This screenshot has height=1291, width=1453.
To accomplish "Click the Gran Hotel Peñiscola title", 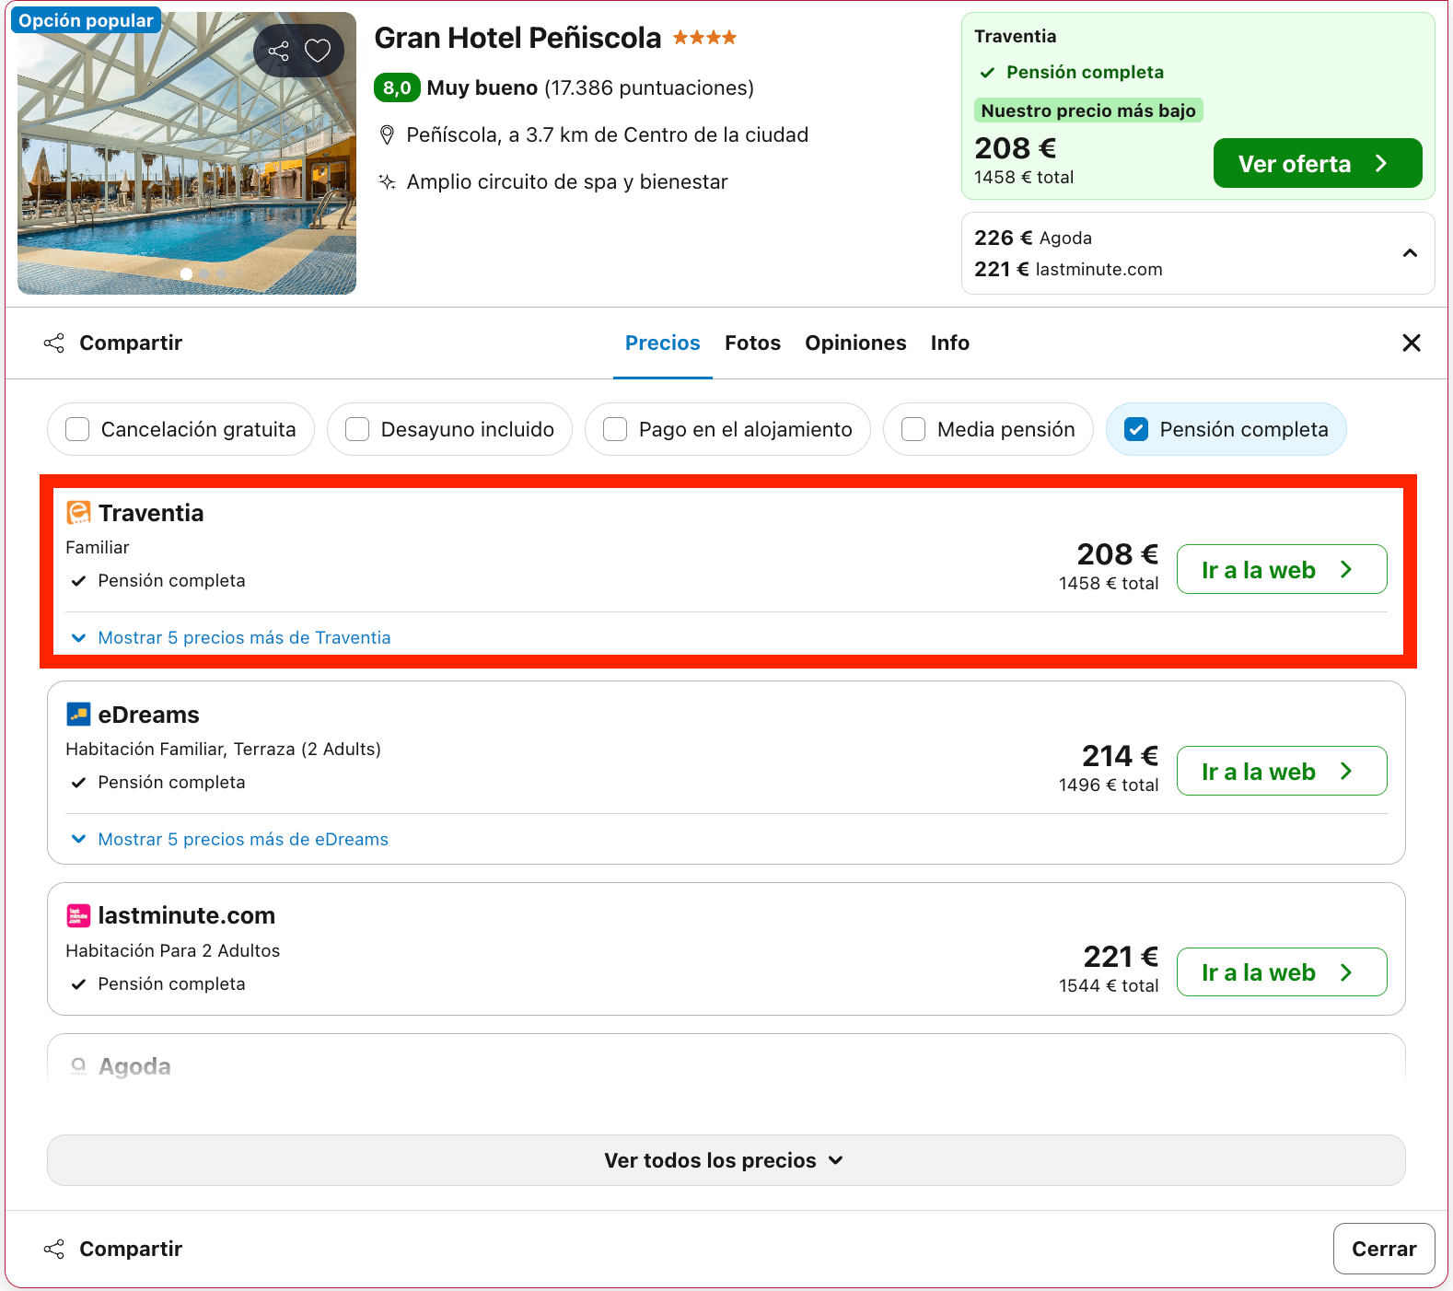I will pyautogui.click(x=517, y=38).
